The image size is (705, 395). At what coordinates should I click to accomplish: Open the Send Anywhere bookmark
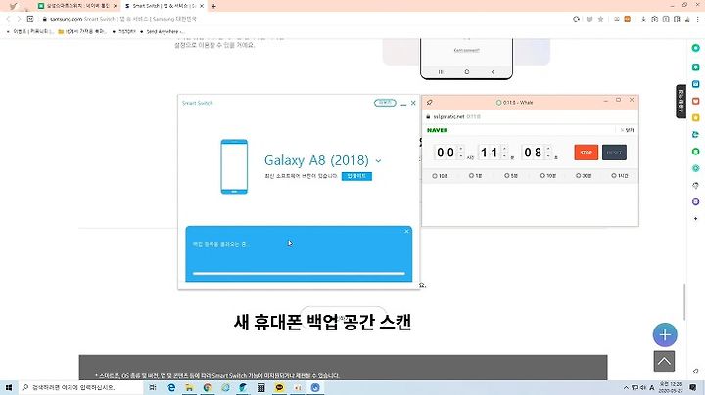[162, 31]
